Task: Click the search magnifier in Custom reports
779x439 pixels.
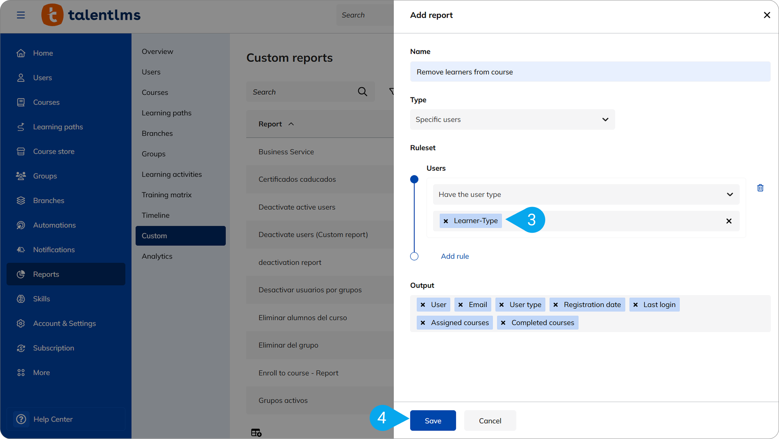Action: tap(362, 92)
